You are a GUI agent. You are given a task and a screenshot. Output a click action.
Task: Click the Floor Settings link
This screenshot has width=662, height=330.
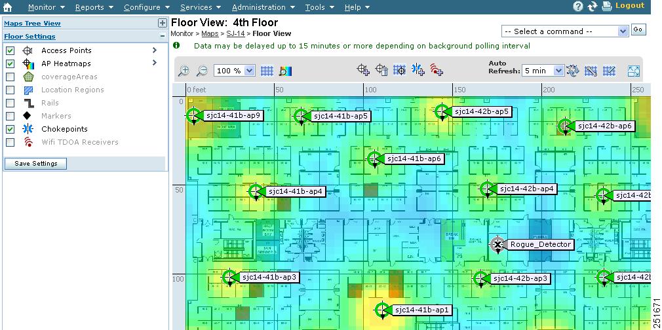coord(29,36)
